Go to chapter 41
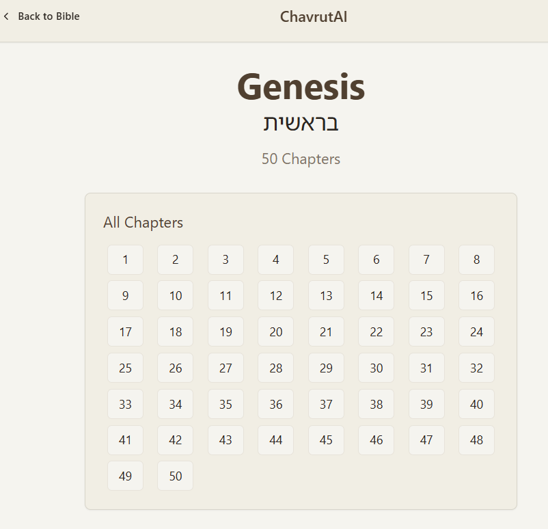Image resolution: width=548 pixels, height=529 pixels. click(125, 440)
